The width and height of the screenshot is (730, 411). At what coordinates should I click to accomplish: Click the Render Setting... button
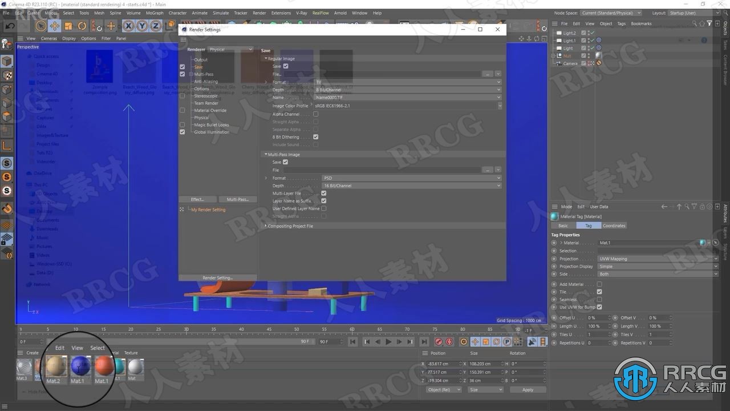point(217,278)
